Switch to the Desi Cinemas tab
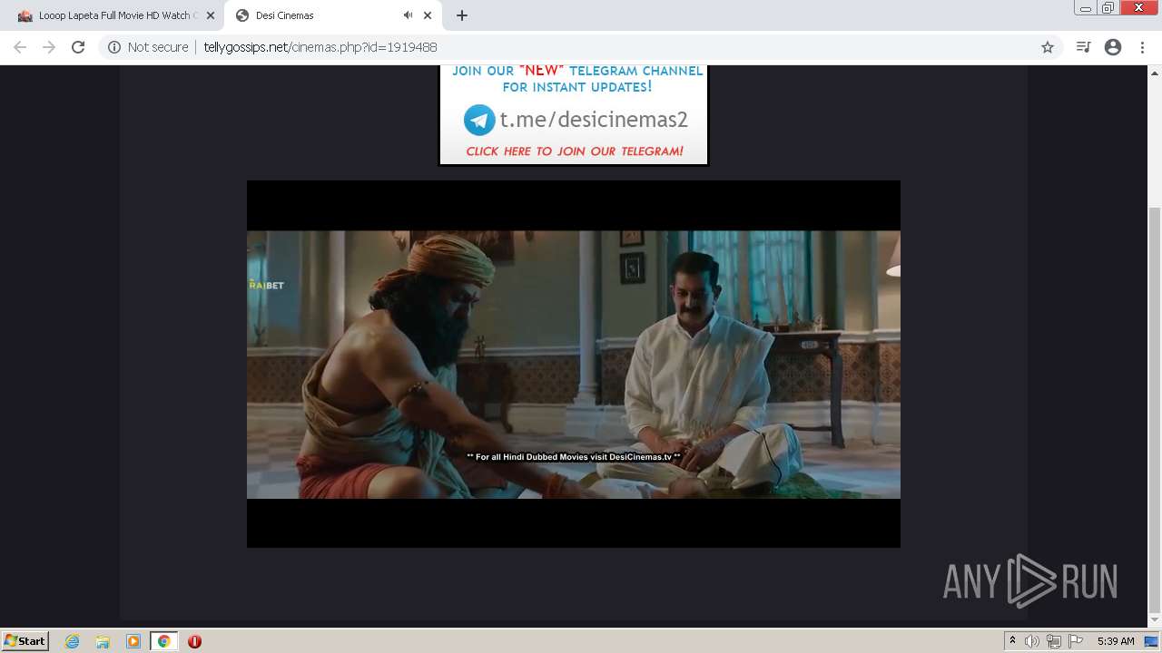Image resolution: width=1162 pixels, height=653 pixels. [x=333, y=15]
